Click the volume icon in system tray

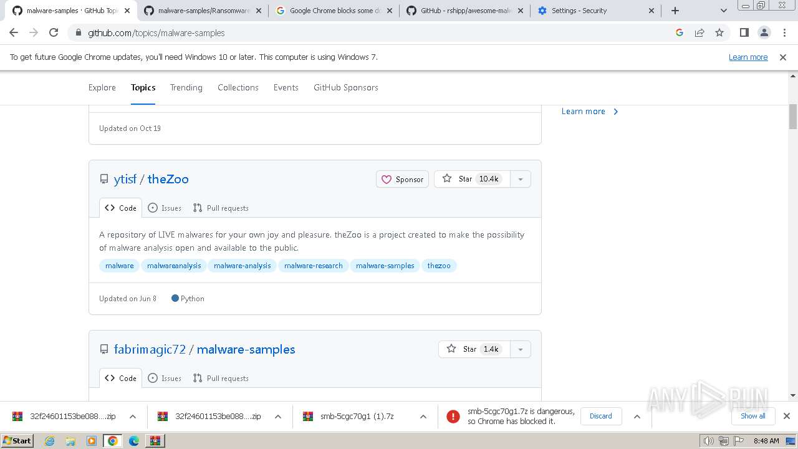[709, 441]
